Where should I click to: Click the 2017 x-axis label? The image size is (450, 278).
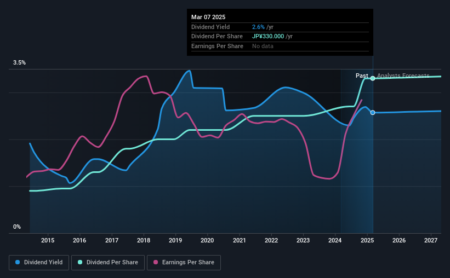pyautogui.click(x=112, y=240)
